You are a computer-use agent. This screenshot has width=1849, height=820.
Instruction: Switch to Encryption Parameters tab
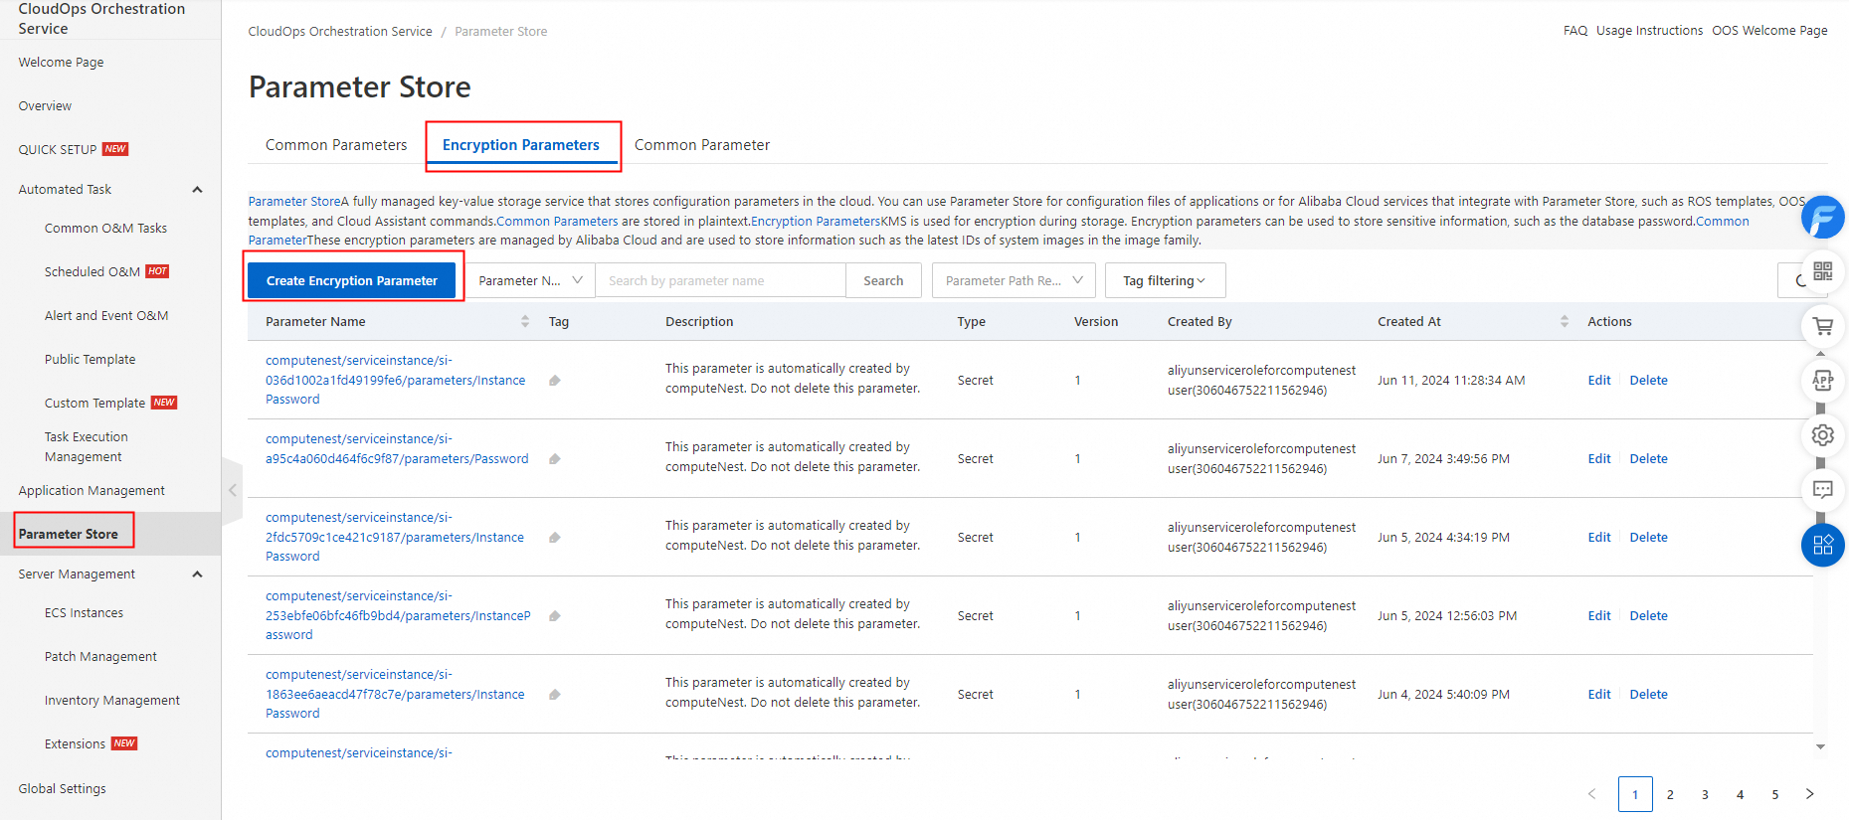click(x=521, y=145)
